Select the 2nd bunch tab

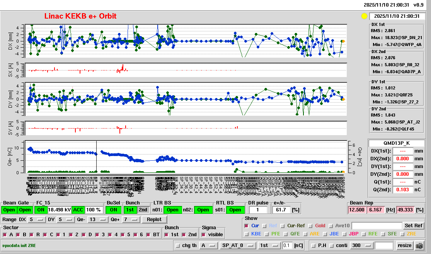tap(143, 210)
